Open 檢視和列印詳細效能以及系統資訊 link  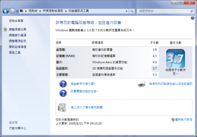pyautogui.click(x=171, y=84)
